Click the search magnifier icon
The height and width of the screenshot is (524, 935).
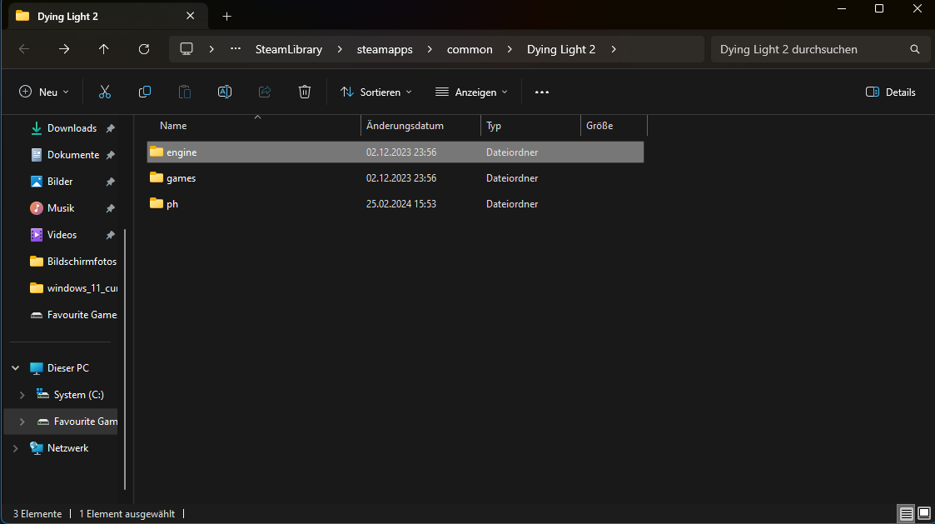(x=915, y=49)
